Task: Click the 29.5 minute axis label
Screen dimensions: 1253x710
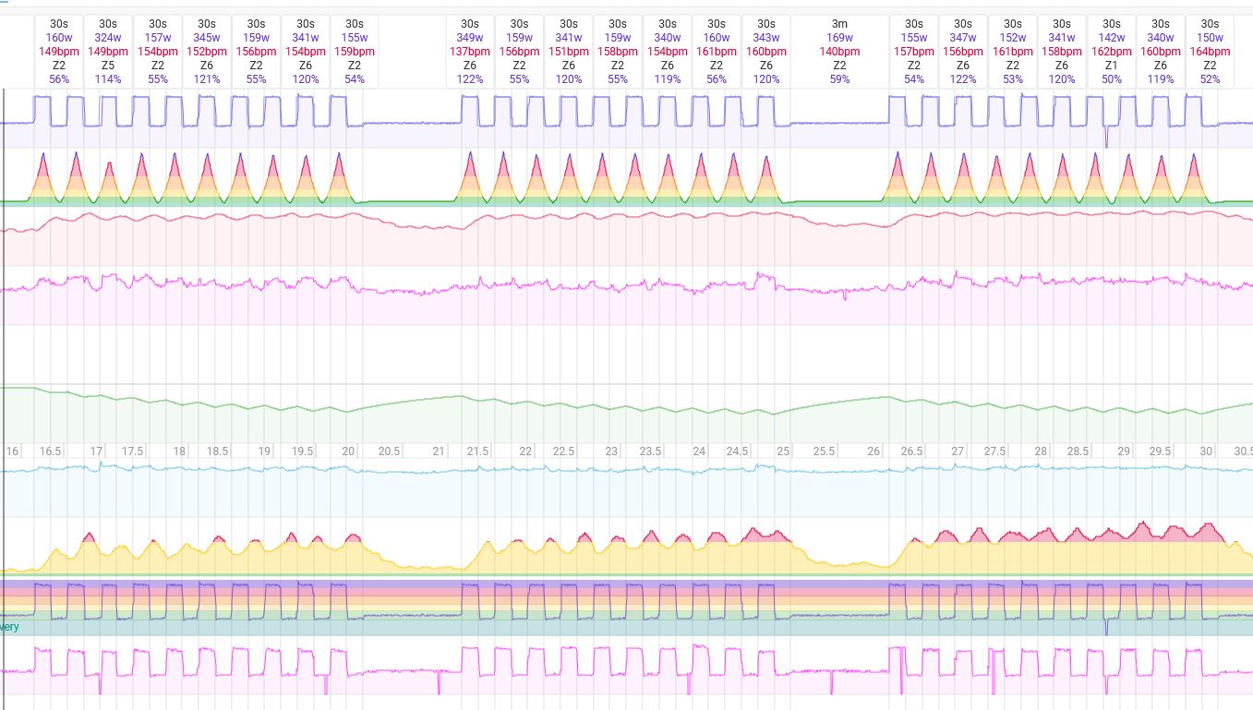Action: (x=1160, y=451)
